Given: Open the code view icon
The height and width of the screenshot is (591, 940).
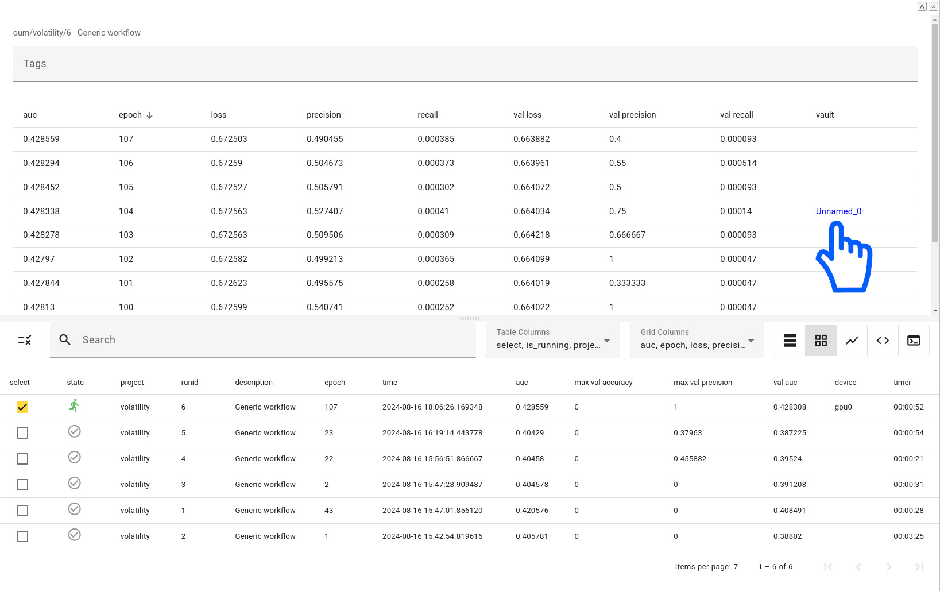Looking at the screenshot, I should (x=883, y=341).
